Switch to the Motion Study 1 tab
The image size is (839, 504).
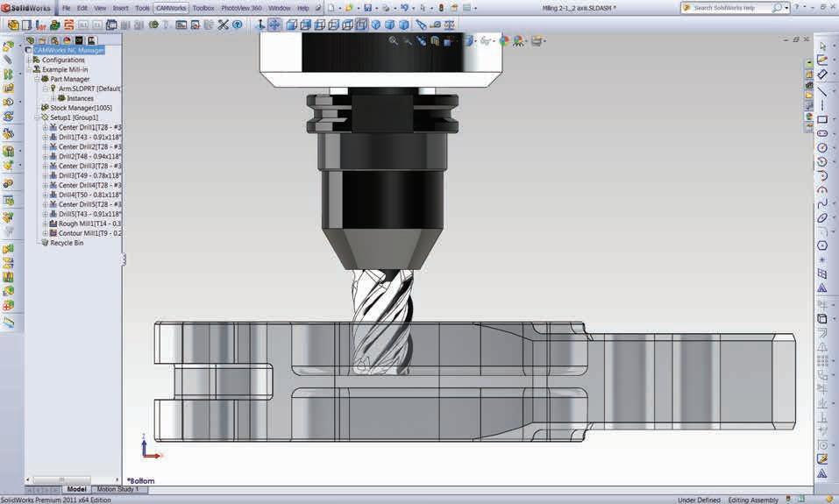click(117, 489)
